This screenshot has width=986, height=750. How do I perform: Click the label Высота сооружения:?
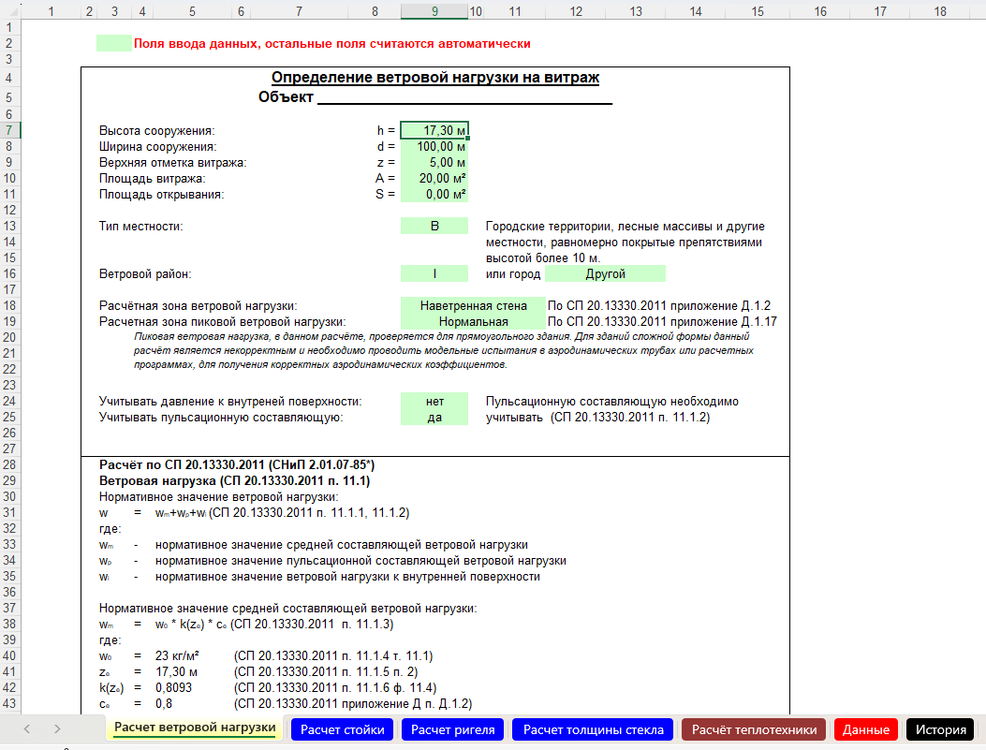[156, 131]
